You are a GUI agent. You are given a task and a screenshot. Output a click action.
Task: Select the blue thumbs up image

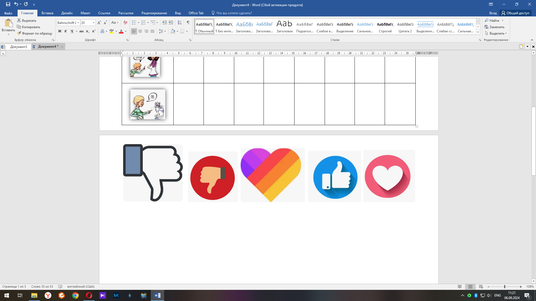(334, 176)
